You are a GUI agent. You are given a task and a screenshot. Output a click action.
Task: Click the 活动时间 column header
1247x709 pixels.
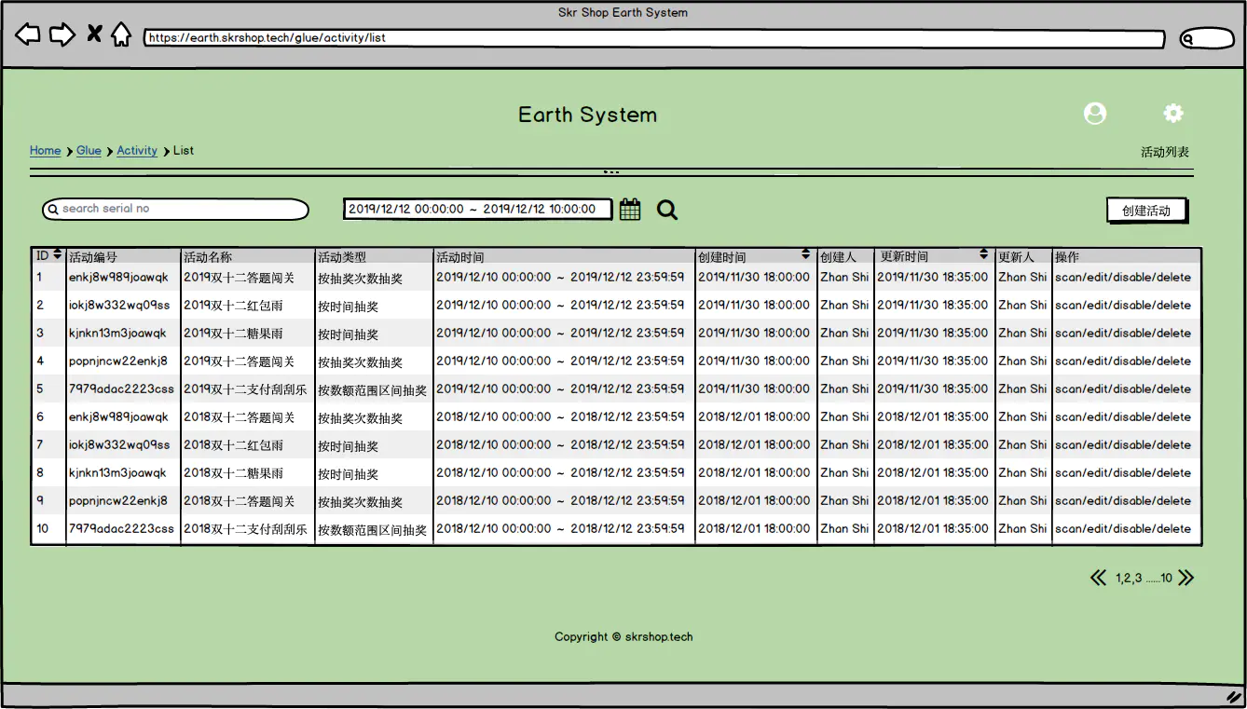(460, 257)
